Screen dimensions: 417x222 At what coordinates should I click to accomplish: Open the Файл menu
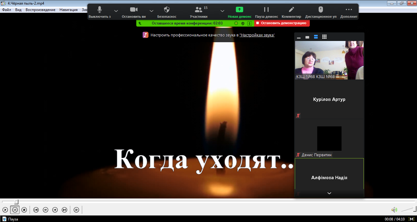6,10
